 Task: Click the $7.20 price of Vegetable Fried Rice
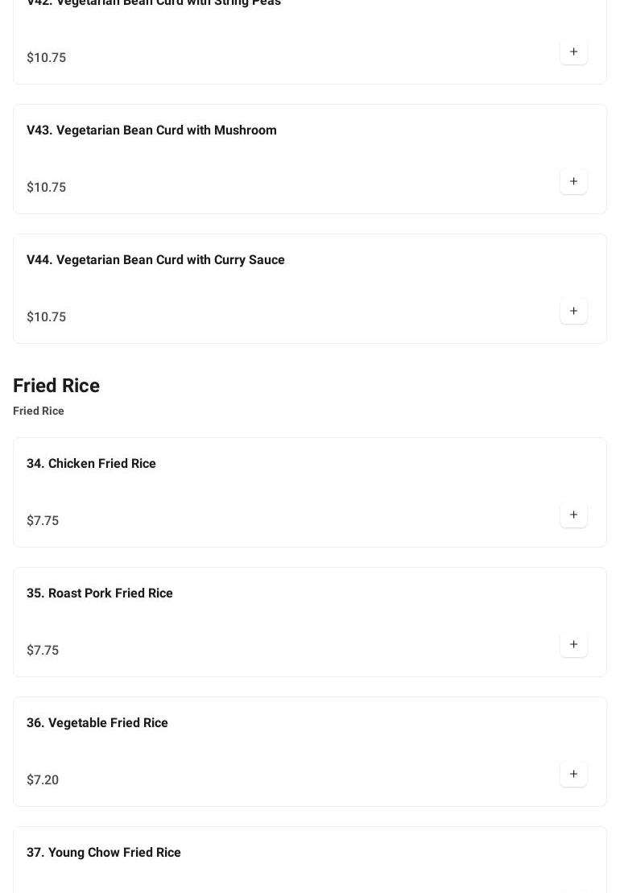tap(43, 780)
